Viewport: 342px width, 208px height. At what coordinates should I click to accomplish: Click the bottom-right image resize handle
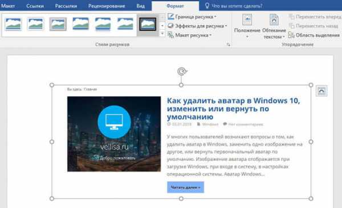tap(311, 199)
